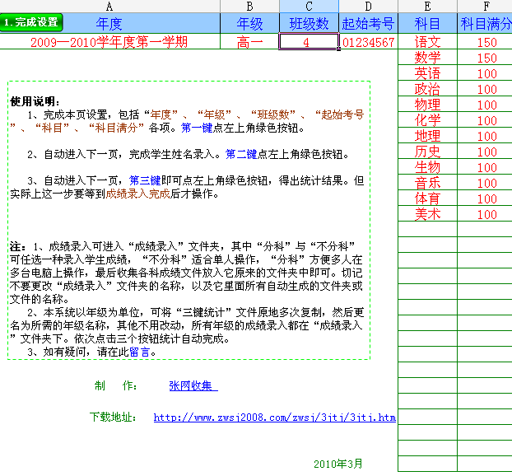Click column A header

109,7
